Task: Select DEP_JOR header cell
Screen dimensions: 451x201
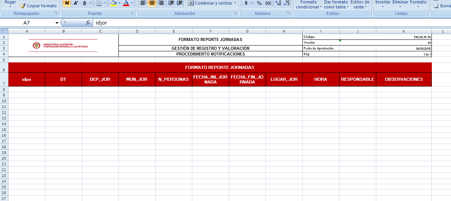Action: (100, 79)
